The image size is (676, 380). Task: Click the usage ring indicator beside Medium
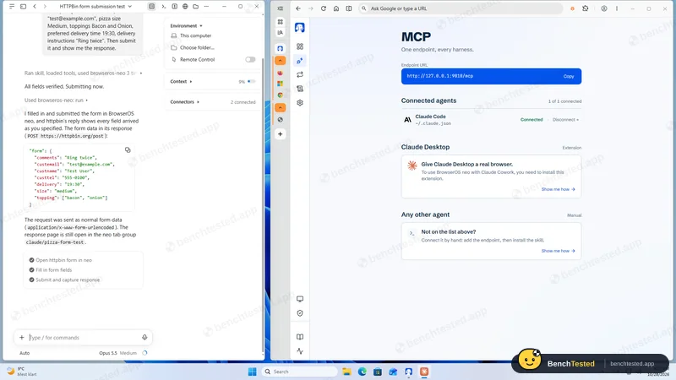pyautogui.click(x=144, y=353)
